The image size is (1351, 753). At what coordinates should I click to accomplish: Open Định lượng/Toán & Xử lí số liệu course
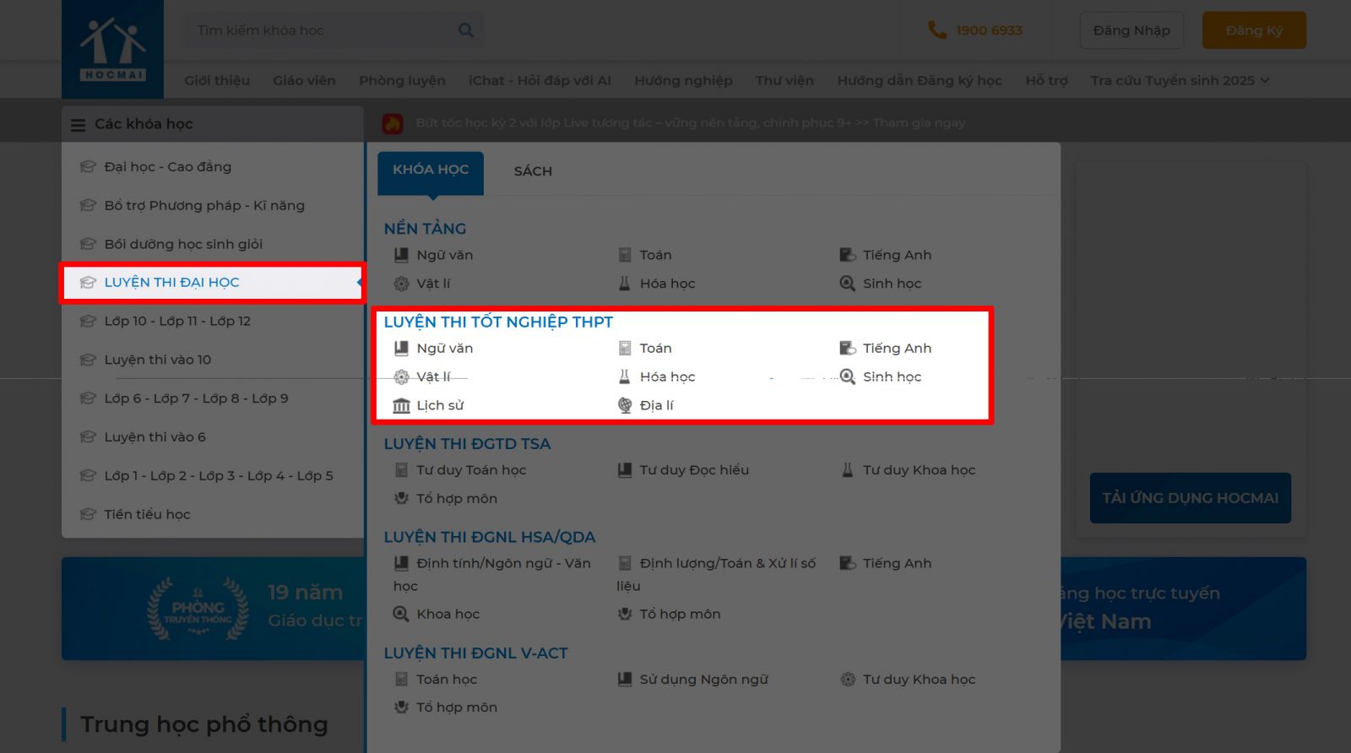(x=716, y=574)
